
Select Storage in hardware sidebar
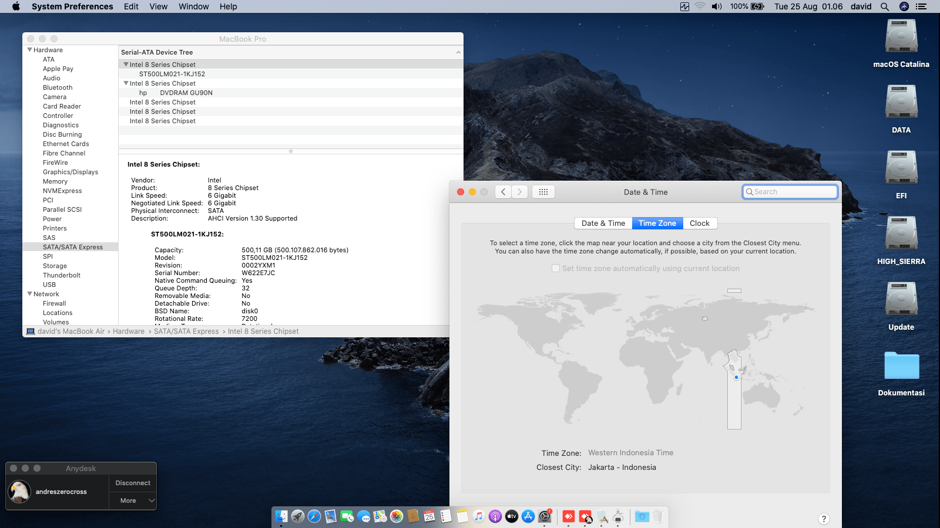click(55, 266)
